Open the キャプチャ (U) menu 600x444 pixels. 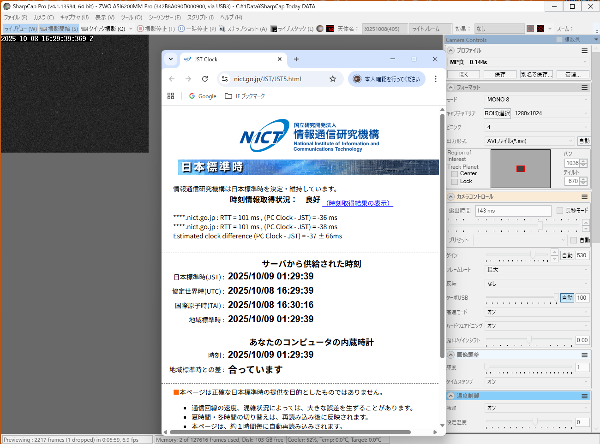pyautogui.click(x=74, y=18)
